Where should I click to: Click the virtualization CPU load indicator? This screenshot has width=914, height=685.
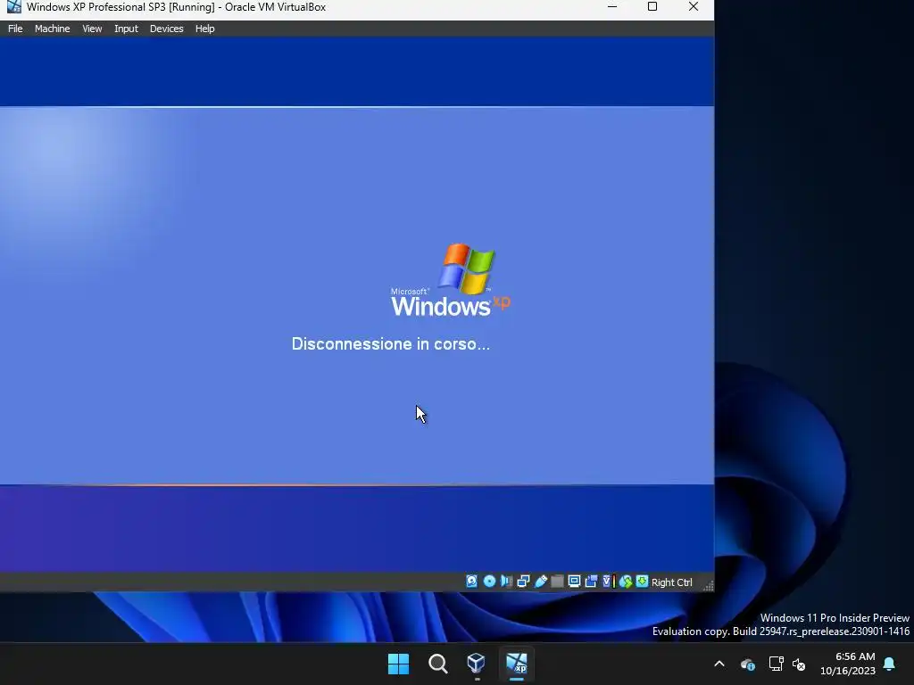(x=609, y=582)
